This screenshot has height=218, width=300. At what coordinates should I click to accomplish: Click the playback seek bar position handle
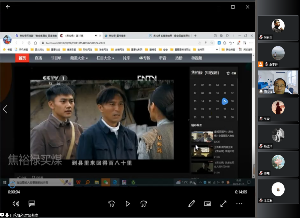(x=9, y=185)
